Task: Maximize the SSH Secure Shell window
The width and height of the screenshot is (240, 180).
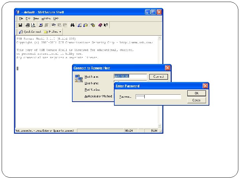Action: [x=153, y=12]
